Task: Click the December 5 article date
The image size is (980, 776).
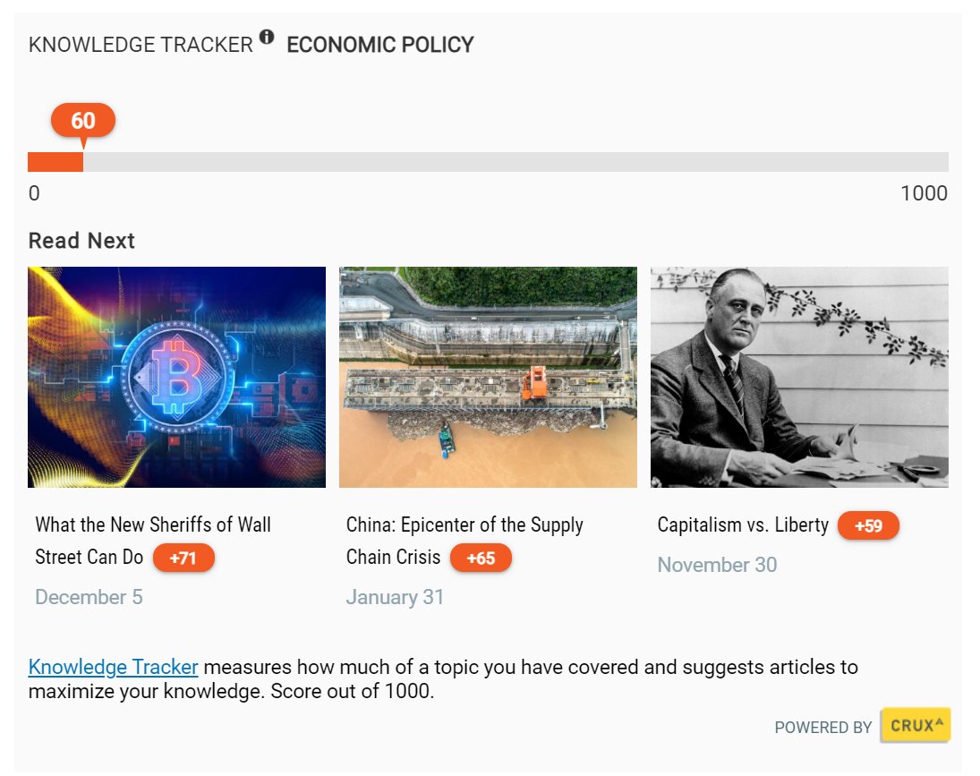Action: click(89, 597)
